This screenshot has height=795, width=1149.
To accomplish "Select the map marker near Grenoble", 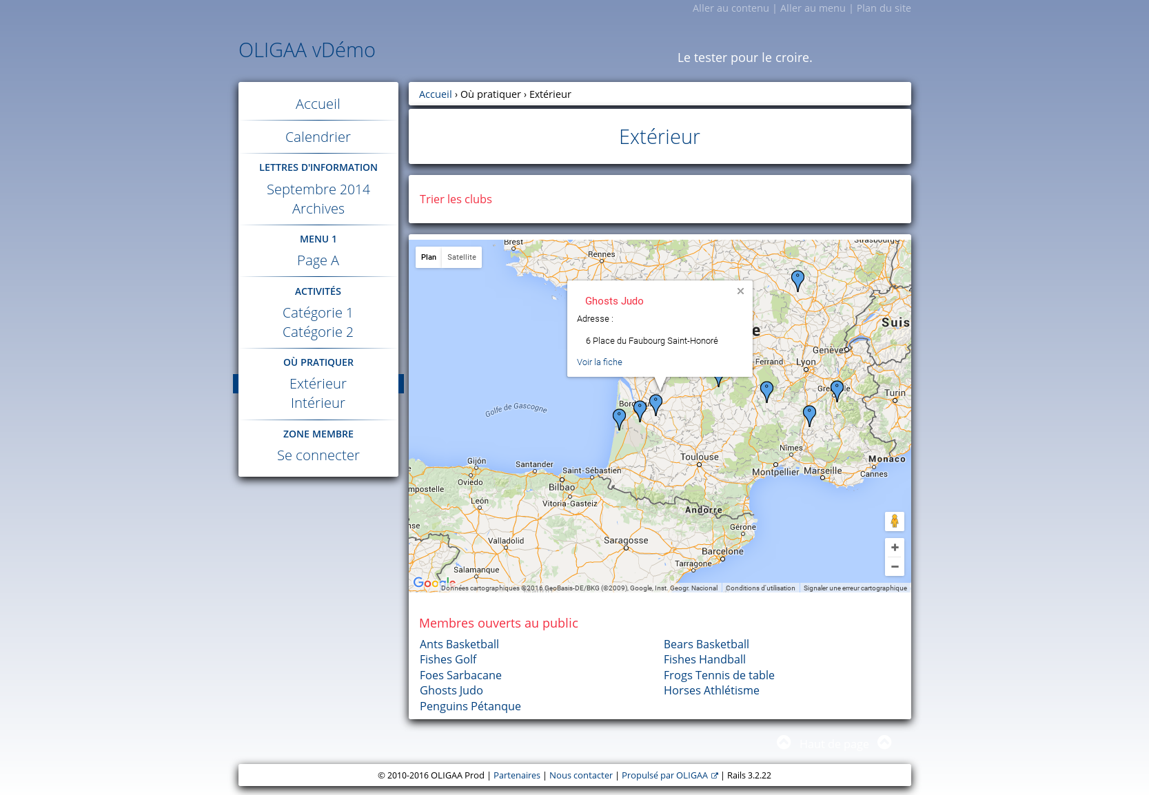I will pos(837,390).
